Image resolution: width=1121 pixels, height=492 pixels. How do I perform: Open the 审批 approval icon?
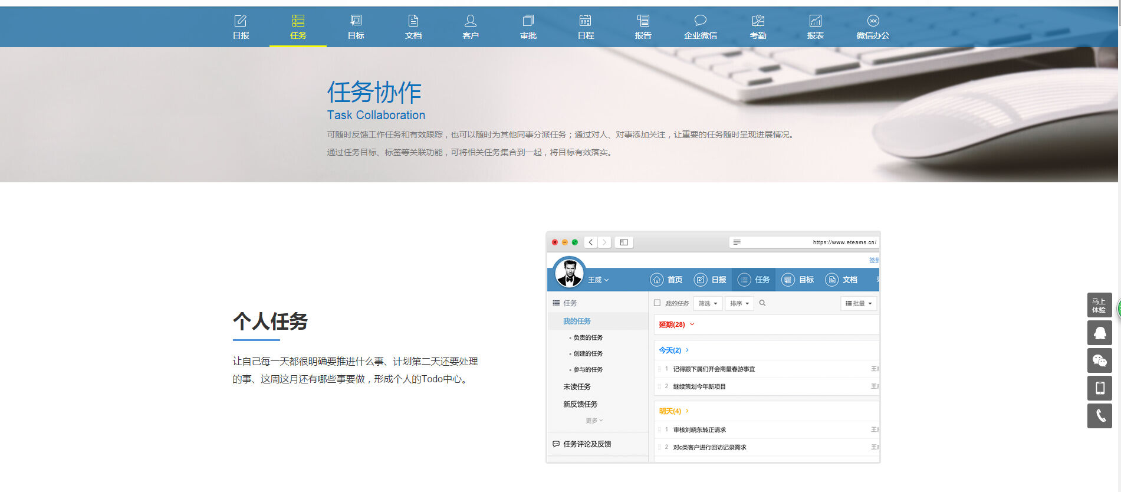(x=528, y=21)
